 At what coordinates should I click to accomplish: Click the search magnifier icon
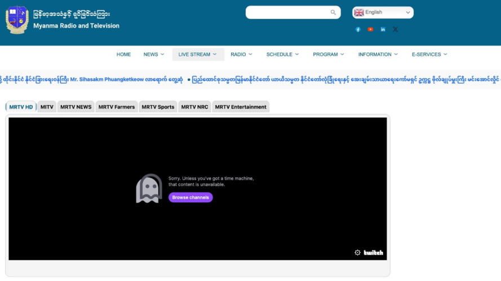333,12
